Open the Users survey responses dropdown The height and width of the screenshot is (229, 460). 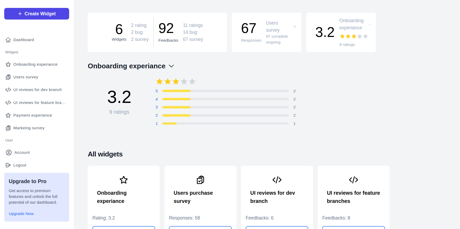pos(295,26)
